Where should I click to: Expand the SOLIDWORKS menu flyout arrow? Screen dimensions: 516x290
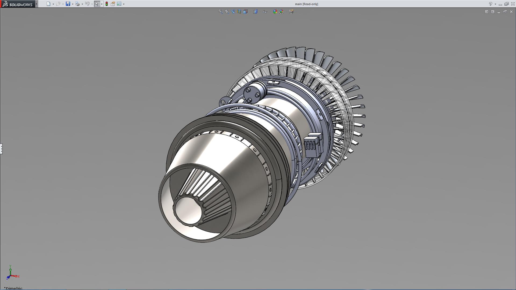coord(37,4)
